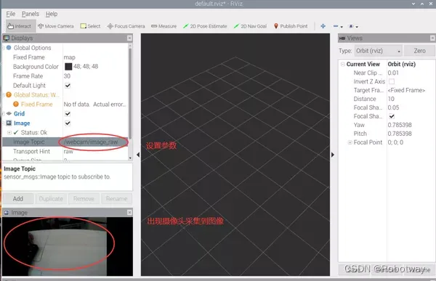Close the Image panel
The image size is (436, 281).
coord(129,212)
